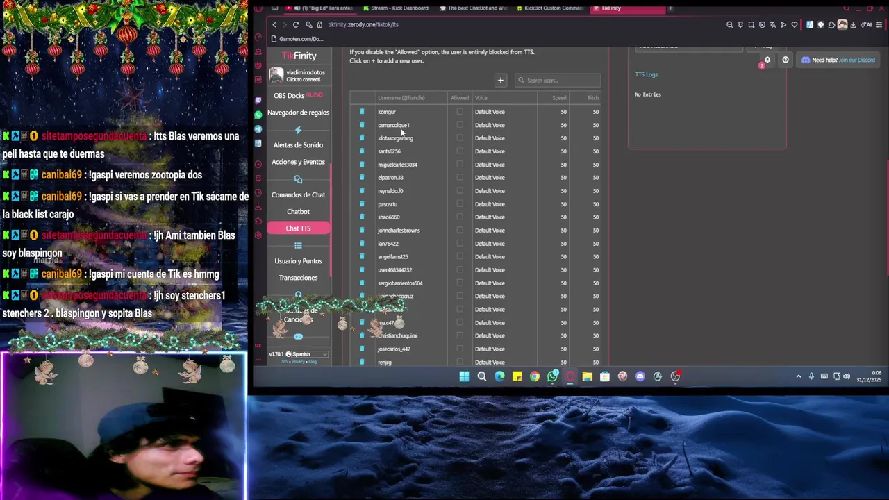
Task: Click trash icon beside miguelcarlos3034
Action: (x=362, y=165)
